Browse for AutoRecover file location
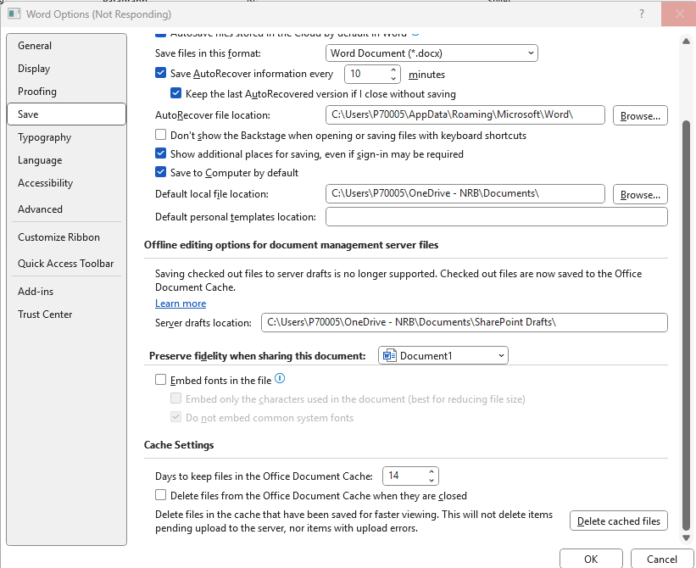The height and width of the screenshot is (568, 696). tap(639, 115)
